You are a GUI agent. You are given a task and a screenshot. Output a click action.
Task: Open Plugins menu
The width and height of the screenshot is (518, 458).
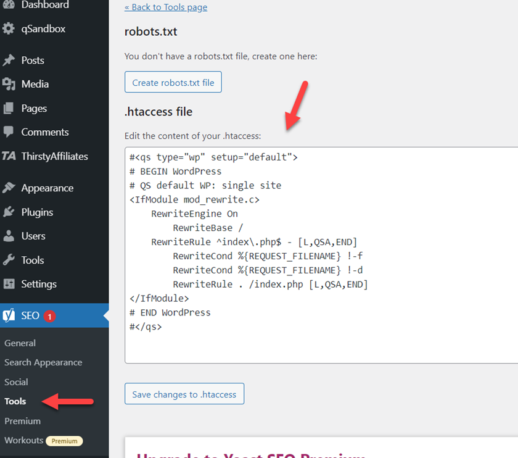pos(54,212)
